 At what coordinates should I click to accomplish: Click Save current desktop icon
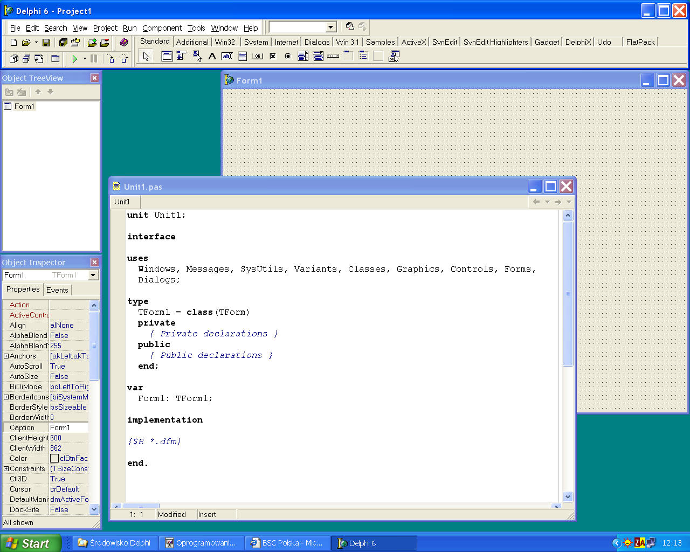pos(350,26)
